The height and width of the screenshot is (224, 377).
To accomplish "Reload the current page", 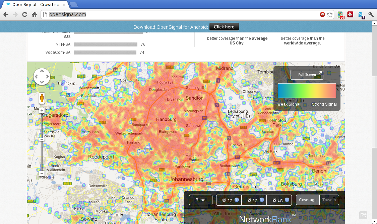I will point(24,15).
